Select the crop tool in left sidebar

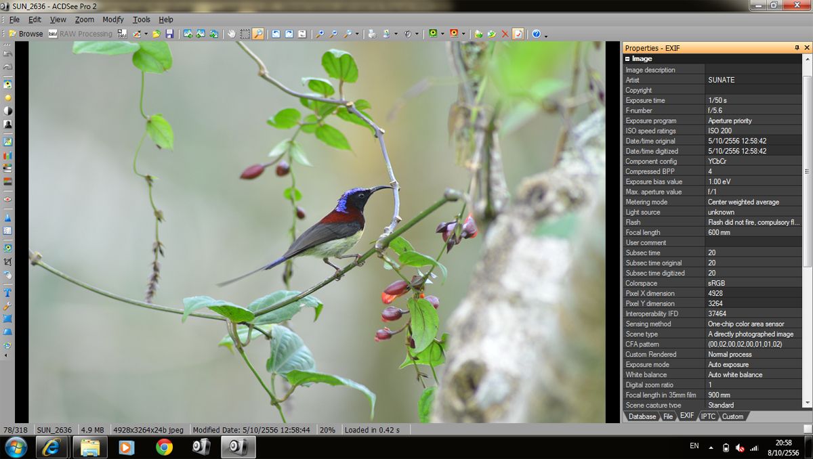click(x=7, y=261)
